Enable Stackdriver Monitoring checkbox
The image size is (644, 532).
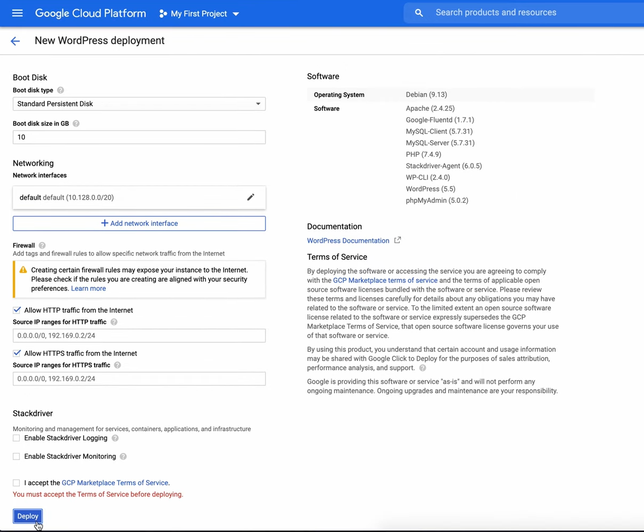click(16, 456)
